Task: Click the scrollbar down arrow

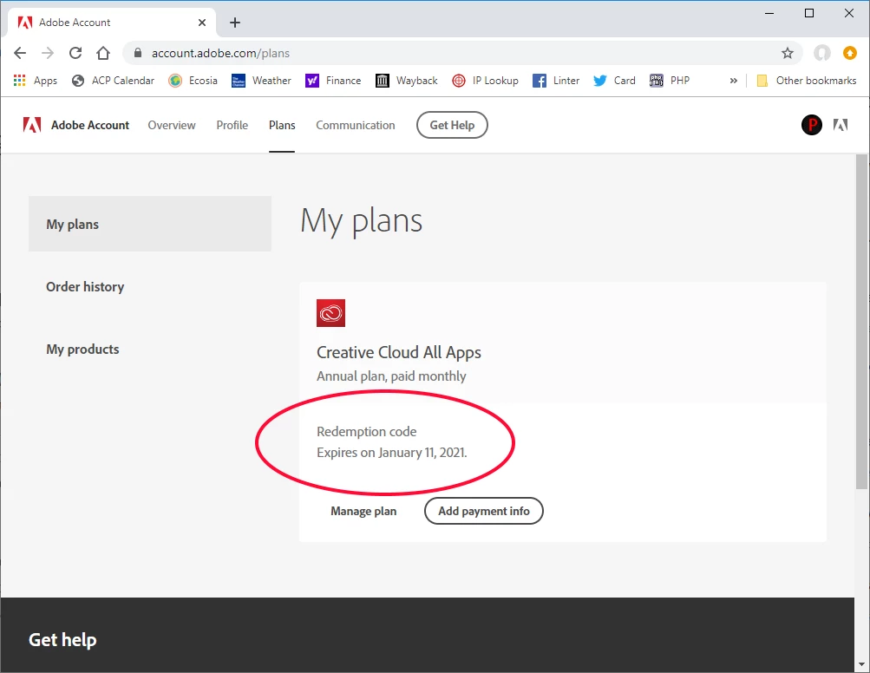Action: click(861, 664)
